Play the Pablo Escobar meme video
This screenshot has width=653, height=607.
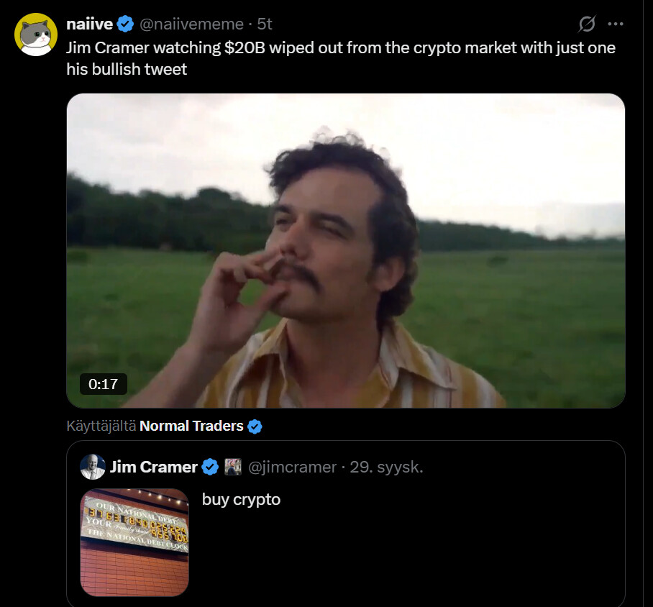345,250
